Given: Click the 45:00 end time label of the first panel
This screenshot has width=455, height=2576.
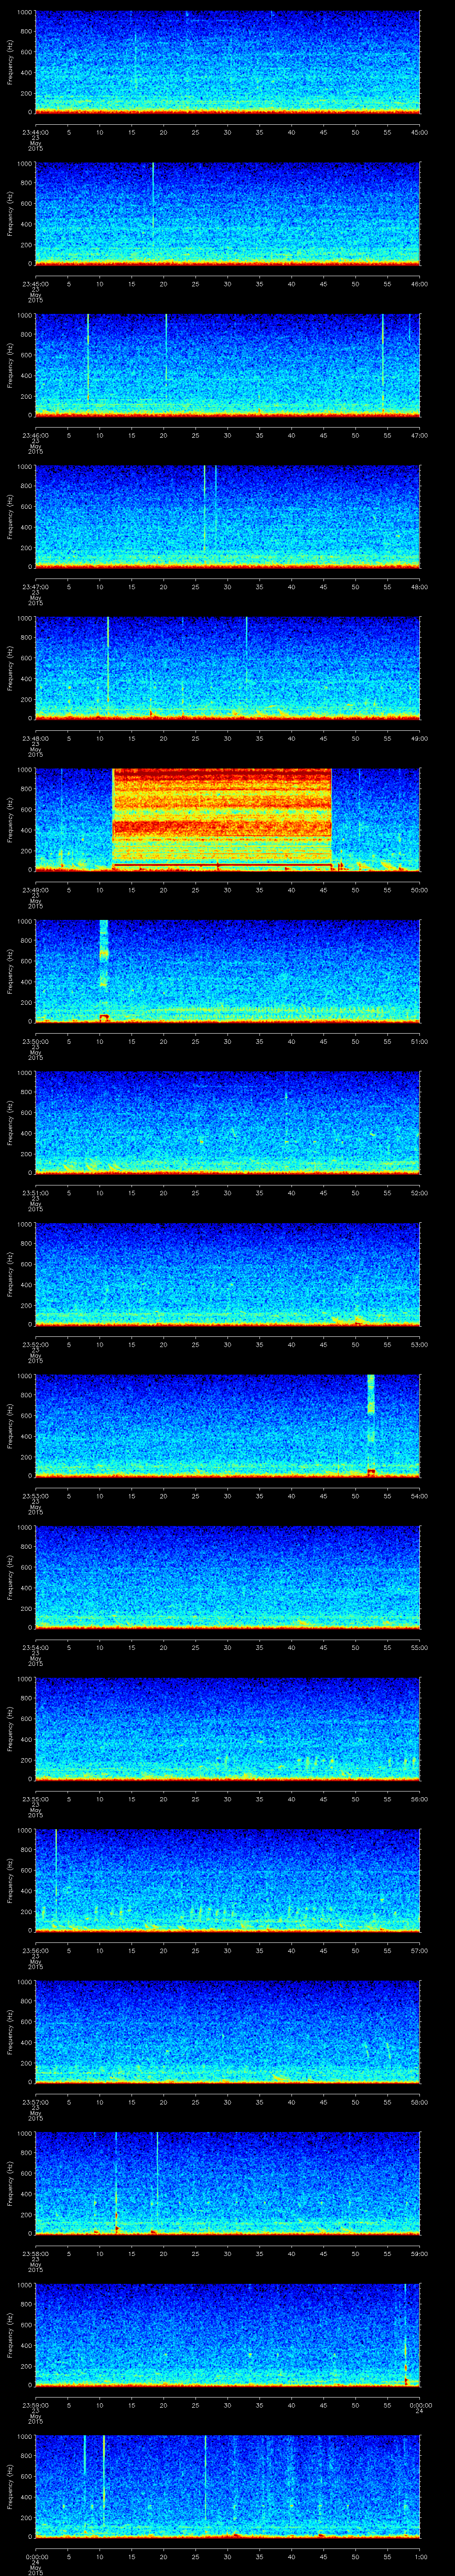Looking at the screenshot, I should 419,132.
